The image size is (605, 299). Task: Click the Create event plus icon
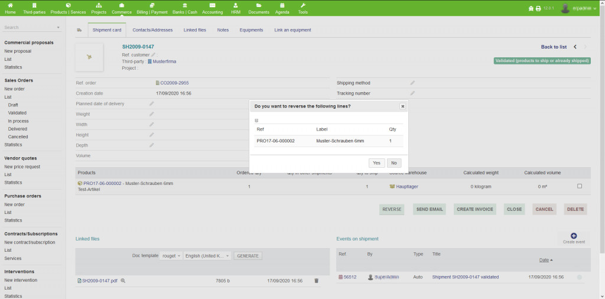coord(574,236)
